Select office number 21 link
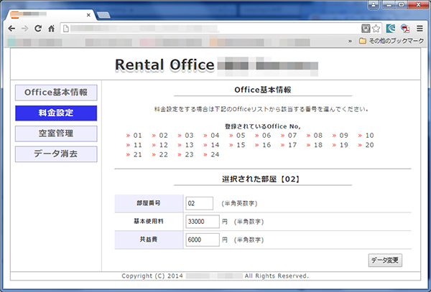This screenshot has width=431, height=292. (134, 154)
